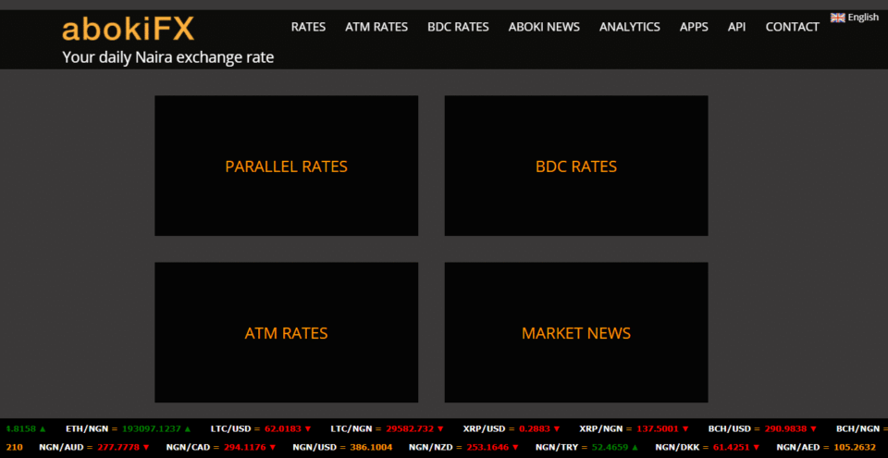Go to ATM RATES in navigation bar

point(376,27)
